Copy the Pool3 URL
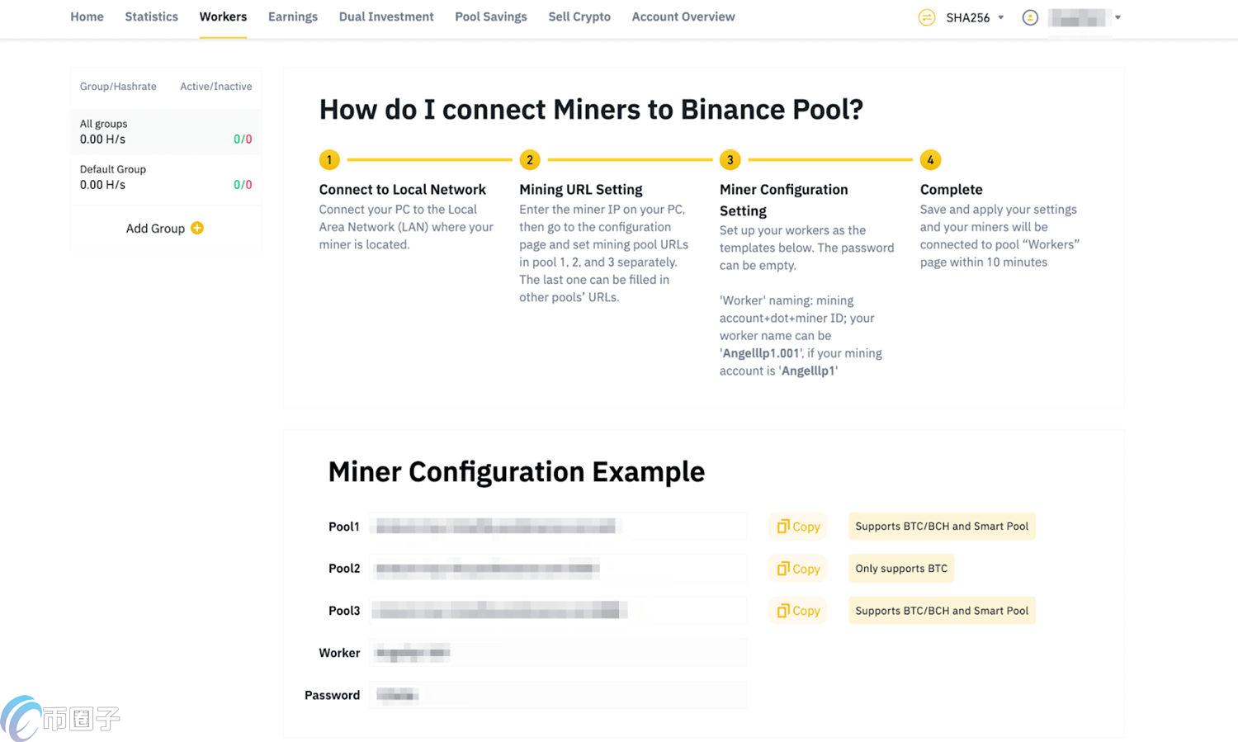This screenshot has width=1238, height=742. coord(798,611)
